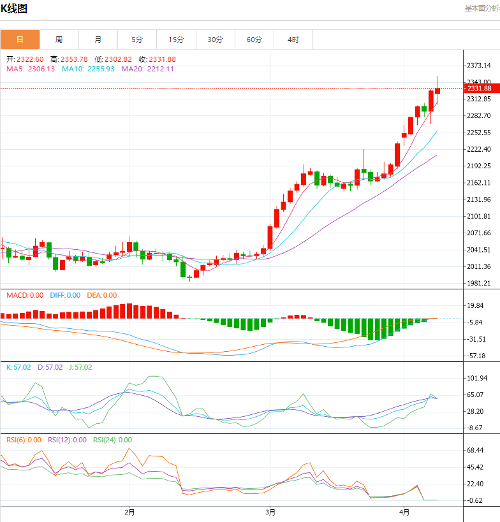This screenshot has height=522, width=500.
Task: Click the MA20 indicator value label
Action: point(147,69)
